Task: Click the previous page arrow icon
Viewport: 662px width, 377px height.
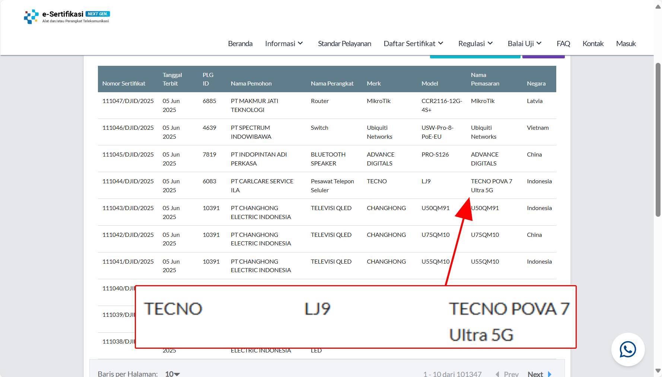Action: [x=497, y=374]
